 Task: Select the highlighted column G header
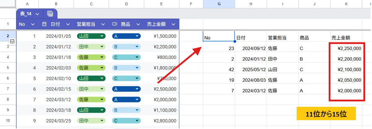pyautogui.click(x=219, y=4)
